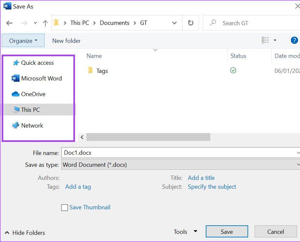The width and height of the screenshot is (300, 242).
Task: Select the Tags folder
Action: point(98,71)
